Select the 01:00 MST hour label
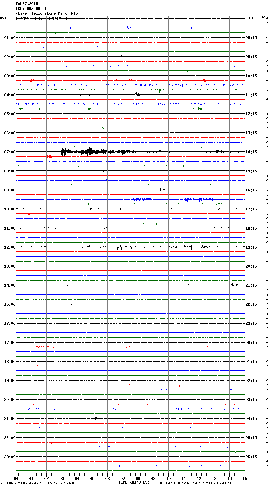Viewport: 270px width, 487px height. coord(10,38)
